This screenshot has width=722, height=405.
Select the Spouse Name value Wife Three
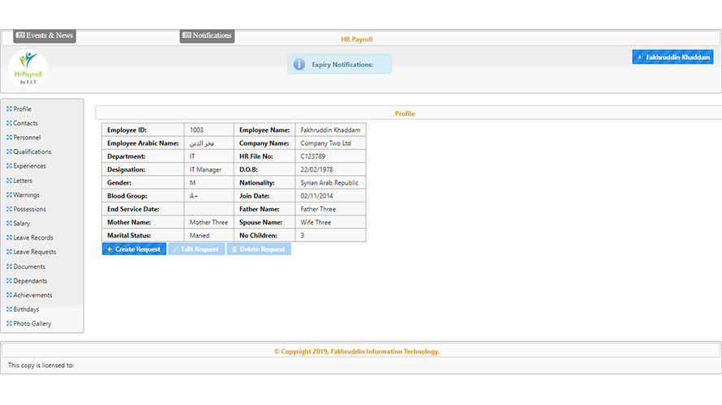(x=316, y=223)
